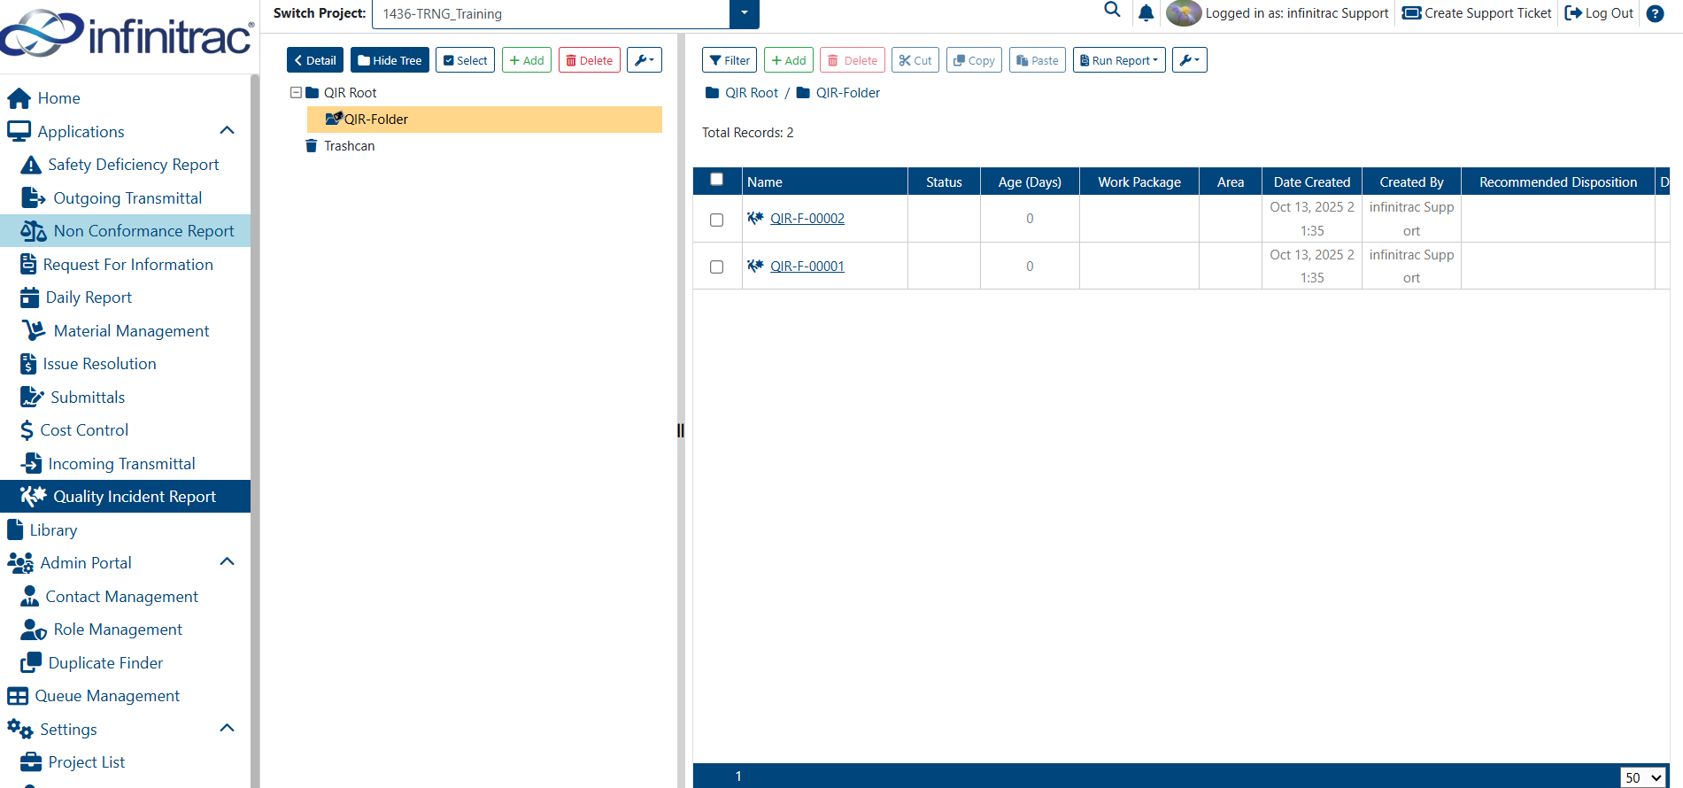Click the Filter button
Image resolution: width=1683 pixels, height=788 pixels.
coord(730,60)
